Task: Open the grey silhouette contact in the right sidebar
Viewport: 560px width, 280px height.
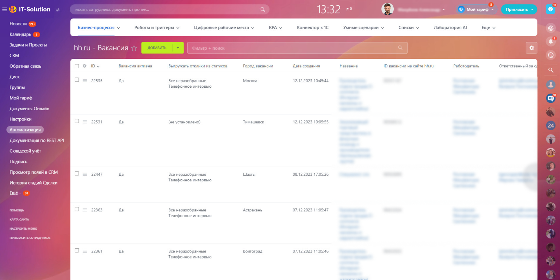Action: pos(551,85)
